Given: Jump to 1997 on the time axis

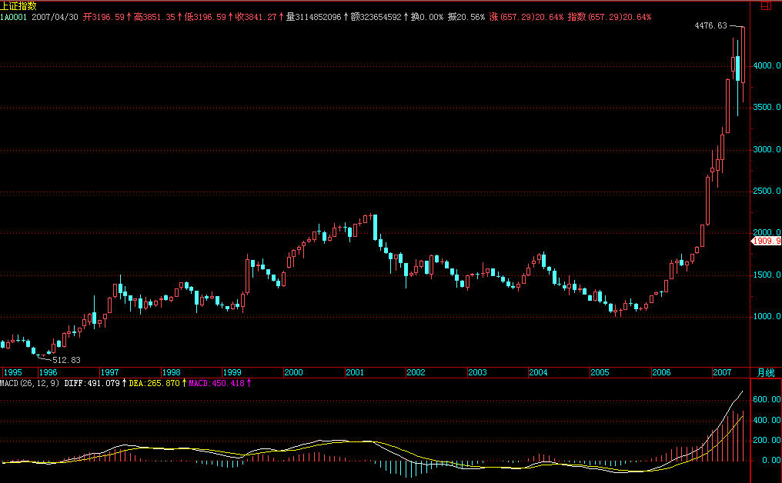Looking at the screenshot, I should click(109, 372).
